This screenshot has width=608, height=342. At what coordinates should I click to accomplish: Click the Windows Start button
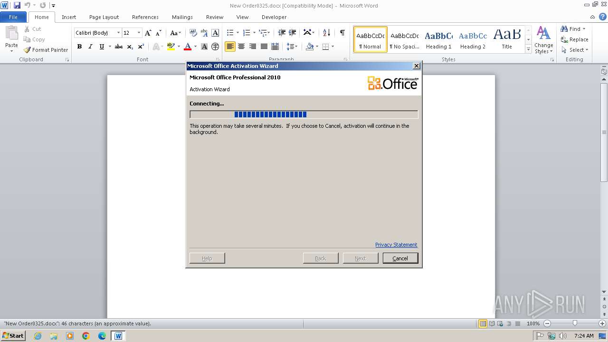(x=13, y=336)
